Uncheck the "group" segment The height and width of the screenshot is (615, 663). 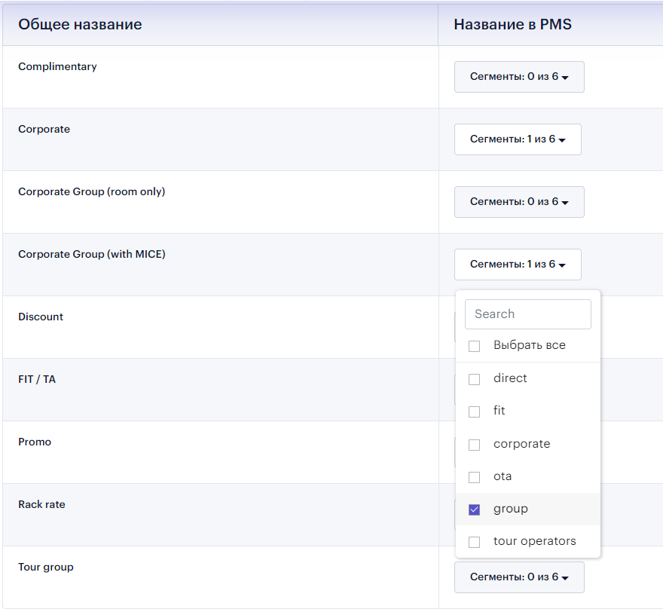474,509
